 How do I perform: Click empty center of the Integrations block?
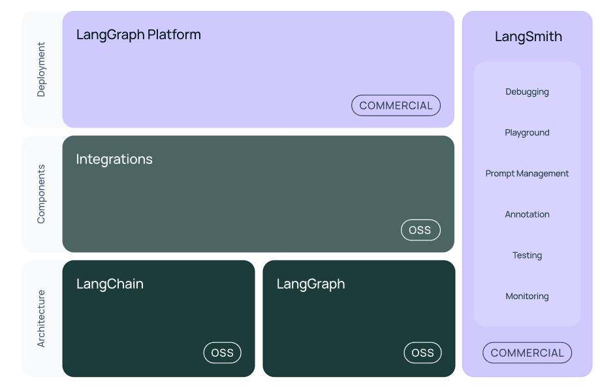(x=258, y=196)
